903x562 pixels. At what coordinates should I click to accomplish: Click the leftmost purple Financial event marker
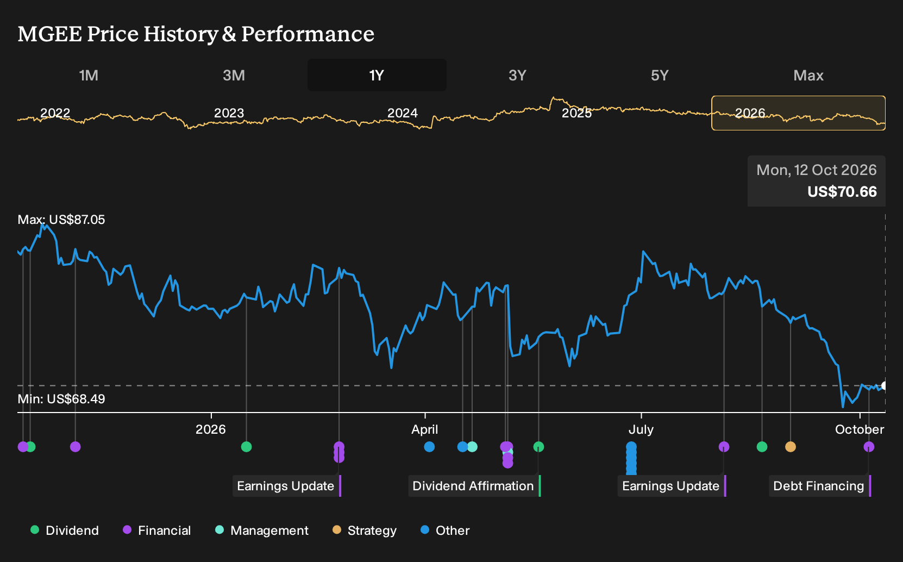[22, 447]
